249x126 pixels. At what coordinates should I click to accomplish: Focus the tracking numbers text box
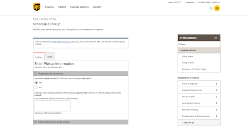click(x=53, y=106)
